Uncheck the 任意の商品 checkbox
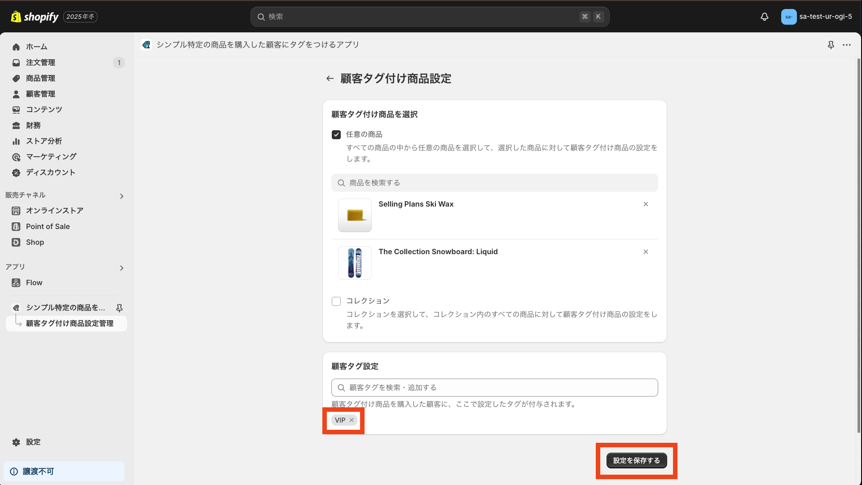862x485 pixels. point(336,134)
